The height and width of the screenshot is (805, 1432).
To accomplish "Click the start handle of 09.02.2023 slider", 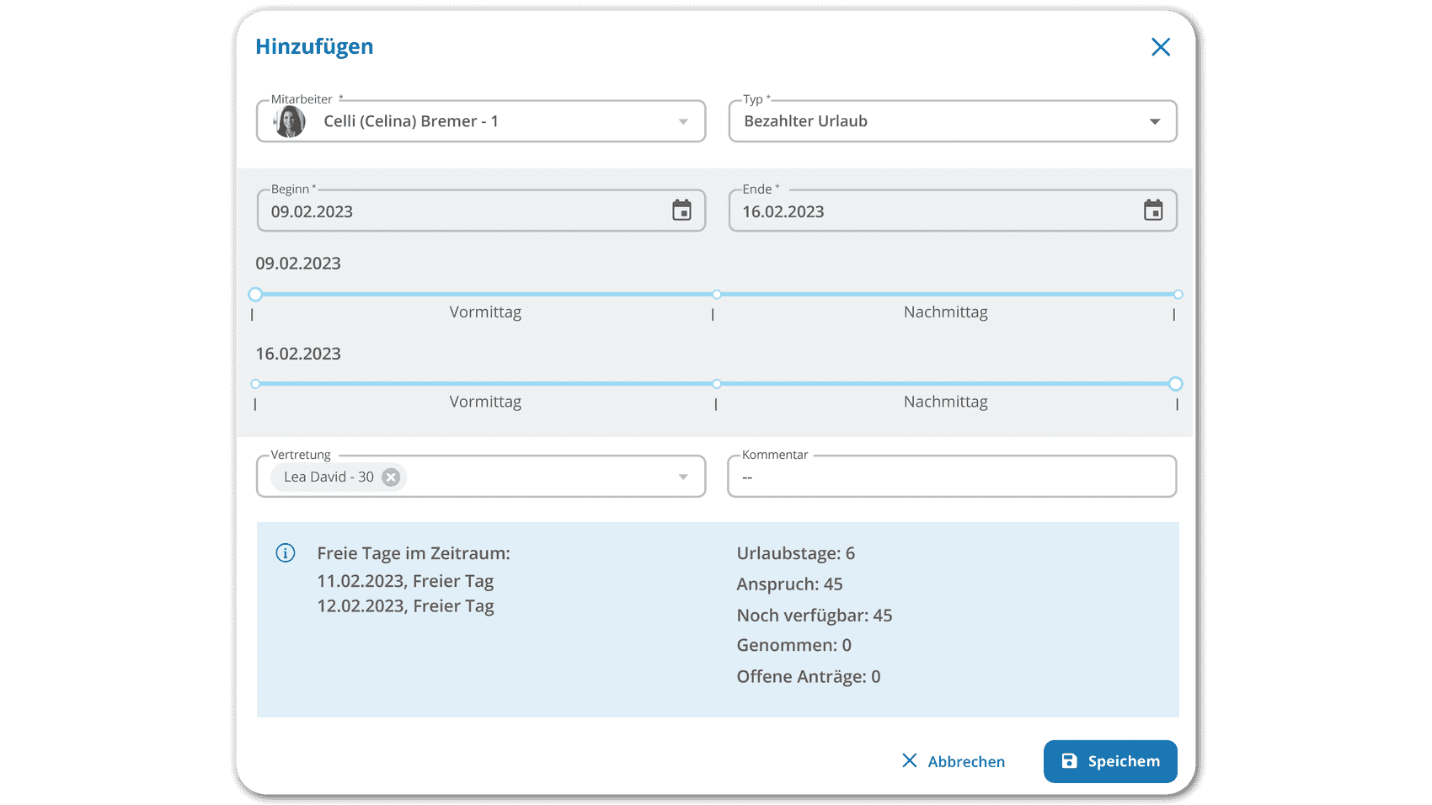I will pyautogui.click(x=255, y=295).
